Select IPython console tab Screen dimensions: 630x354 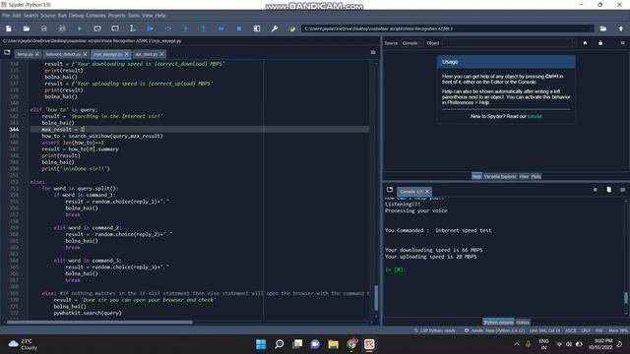pos(498,323)
